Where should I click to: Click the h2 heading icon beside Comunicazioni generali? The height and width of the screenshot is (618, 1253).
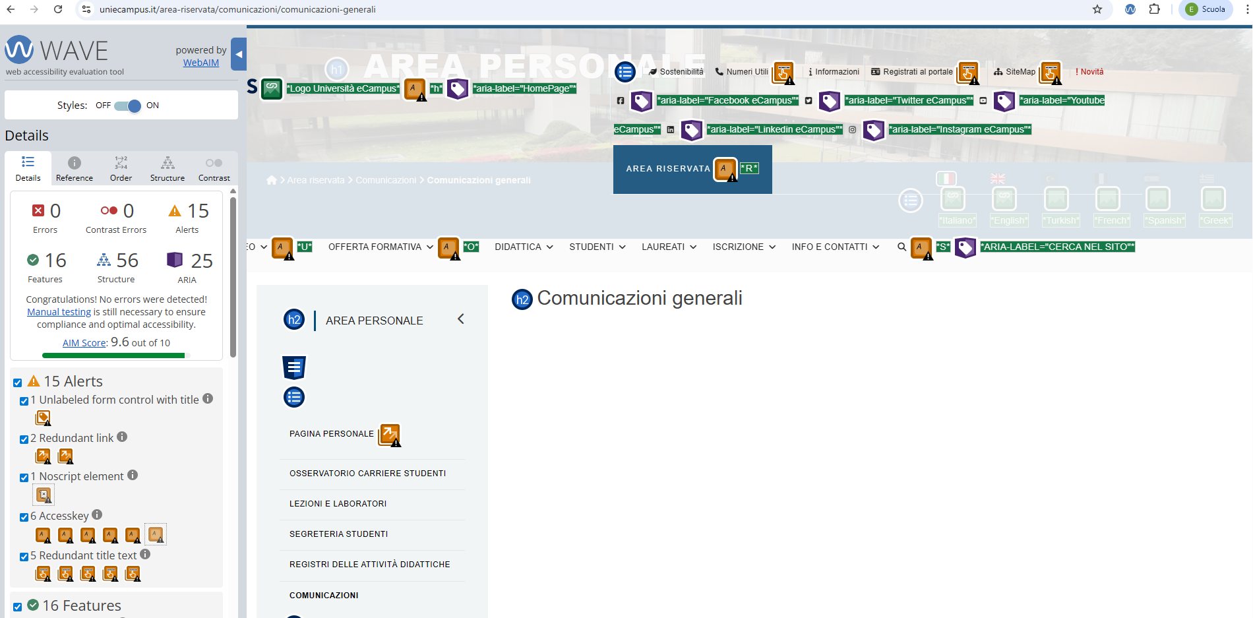coord(522,299)
